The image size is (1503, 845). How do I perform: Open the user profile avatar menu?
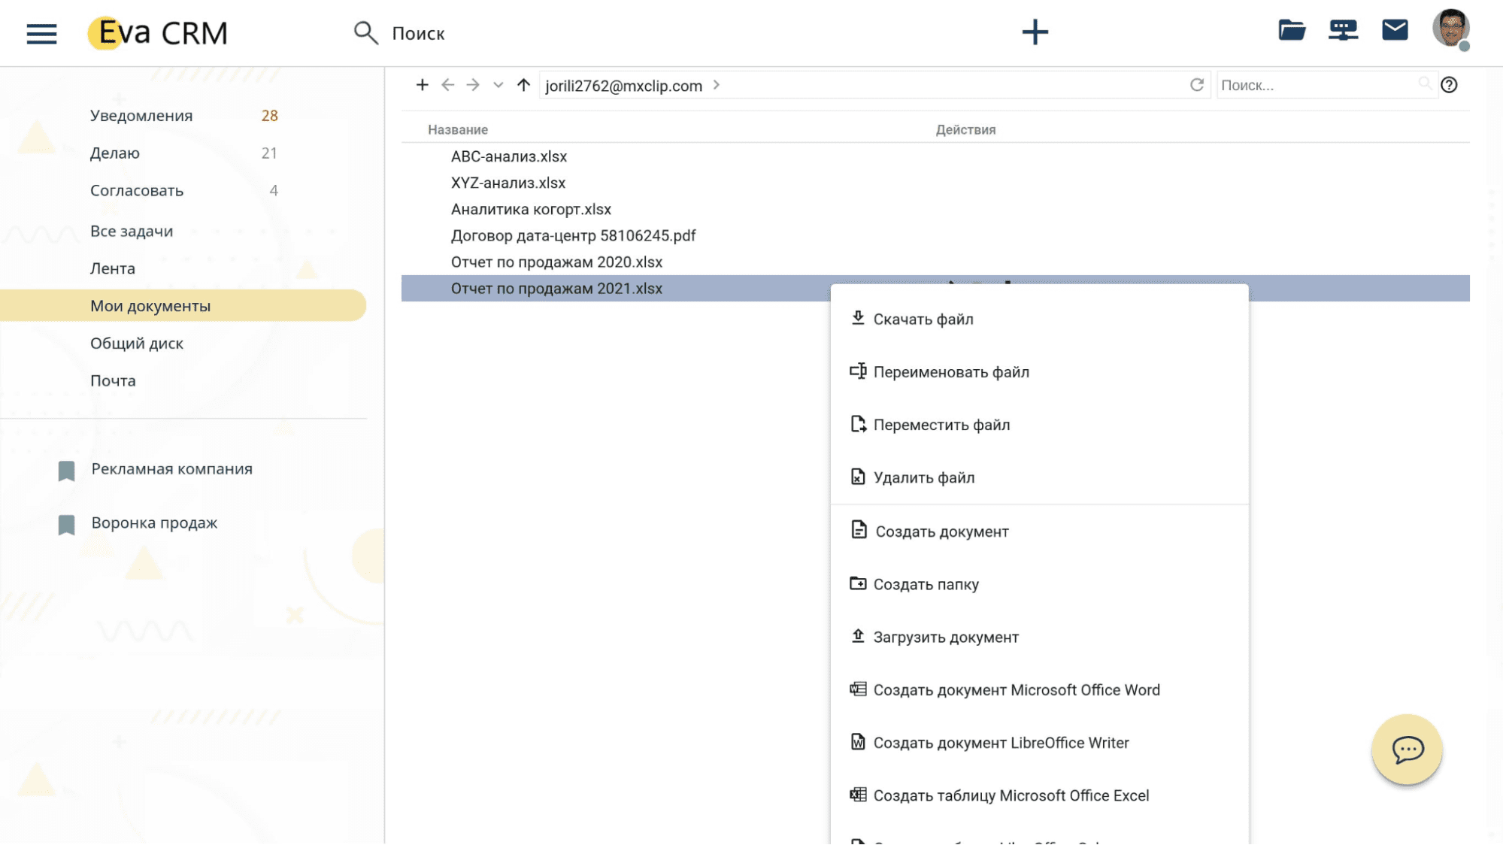(1450, 29)
